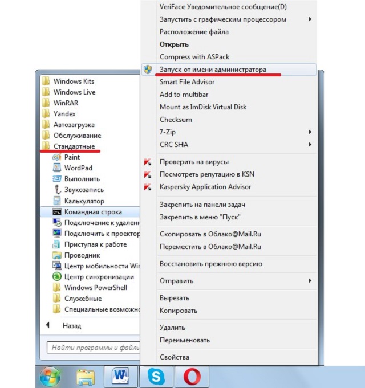The width and height of the screenshot is (365, 388).
Task: Choose VeriFace Уведомительное сообщение(D)
Action: tap(223, 7)
